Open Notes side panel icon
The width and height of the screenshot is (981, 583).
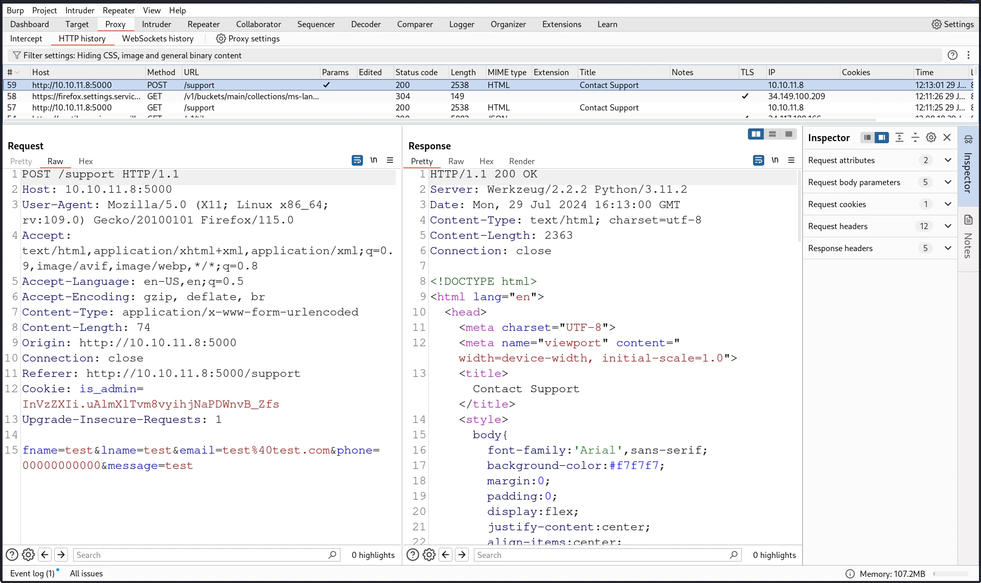point(968,220)
